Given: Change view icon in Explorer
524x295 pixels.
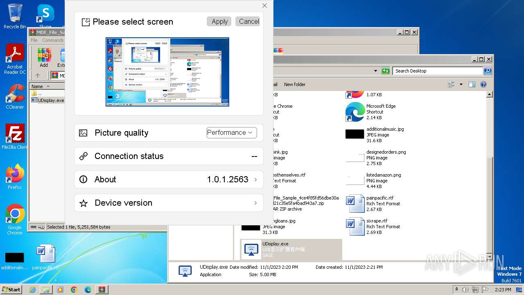Looking at the screenshot, I should [x=451, y=84].
